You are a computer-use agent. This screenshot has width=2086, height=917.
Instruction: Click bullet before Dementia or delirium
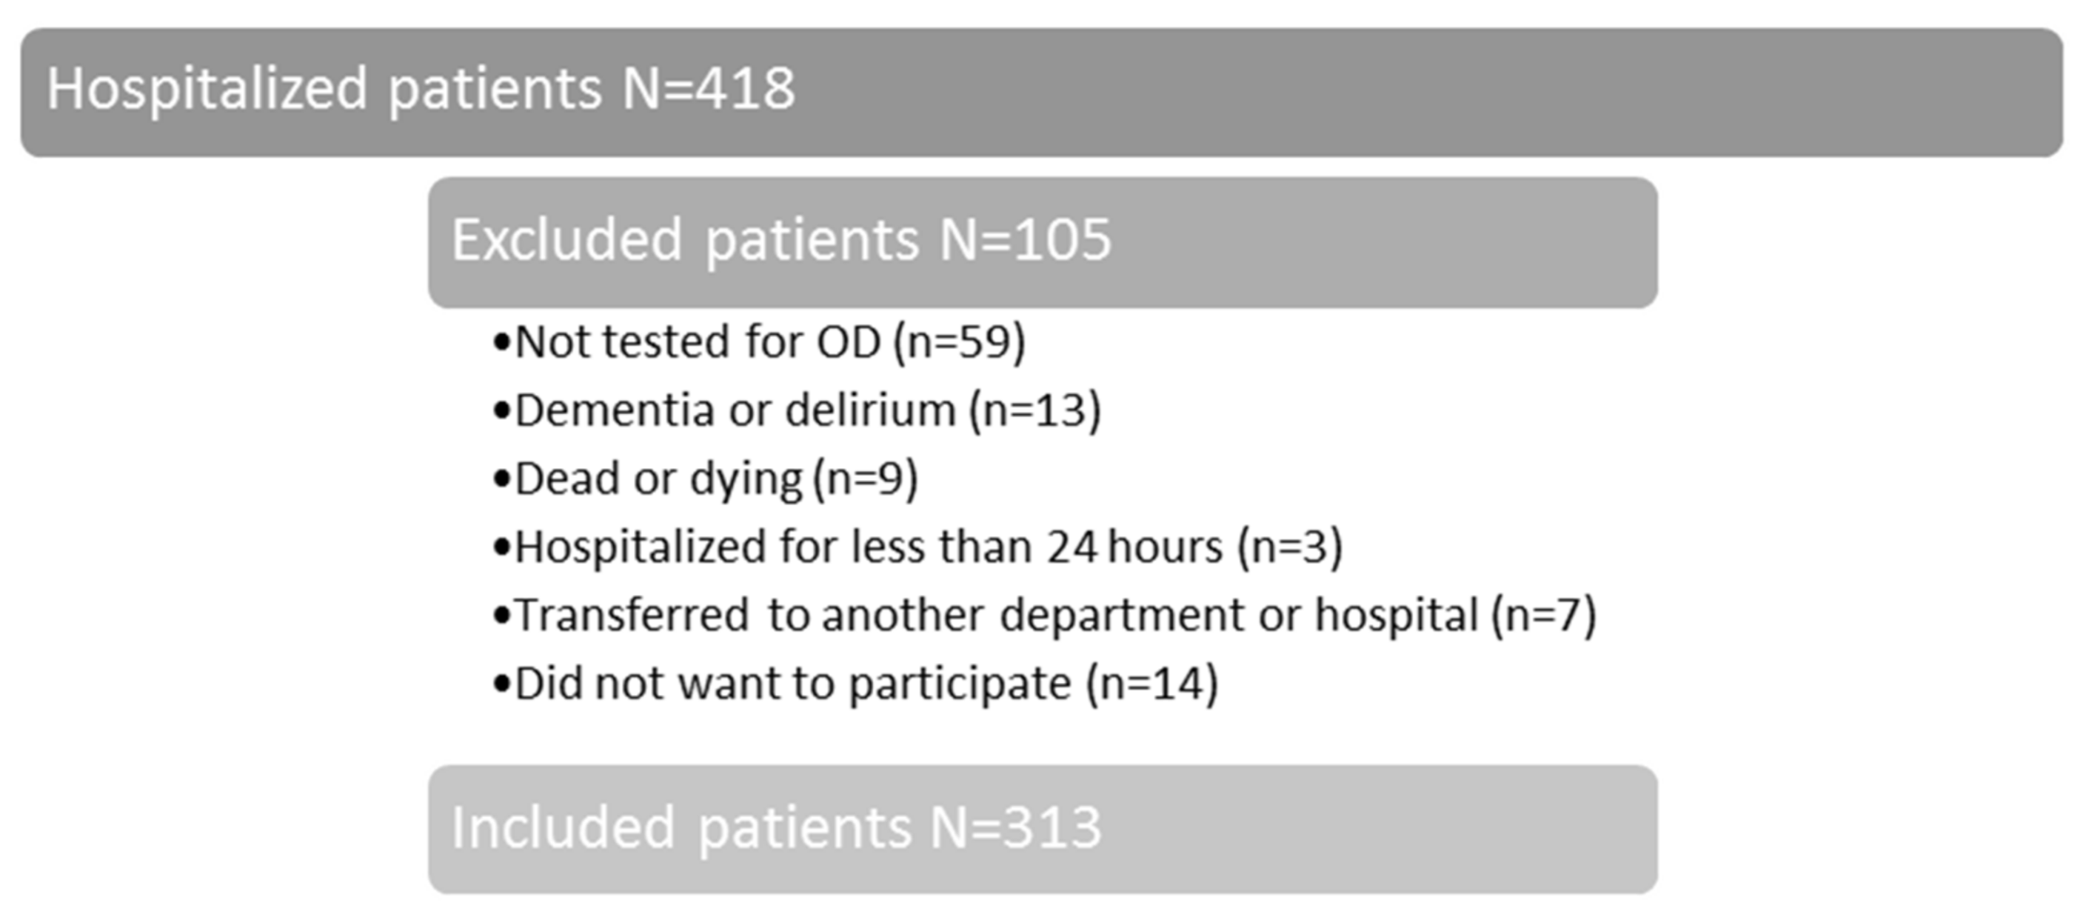point(501,412)
